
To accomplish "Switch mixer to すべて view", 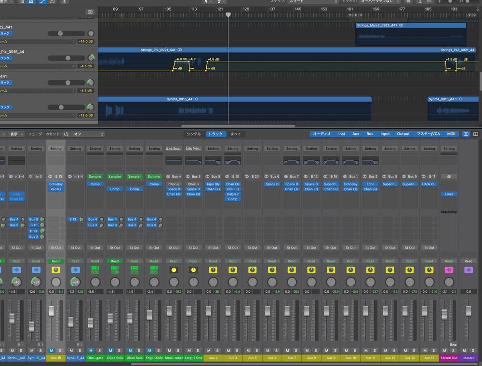I will 236,134.
